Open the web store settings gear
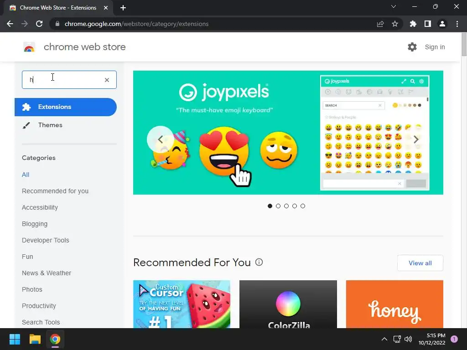Image resolution: width=467 pixels, height=350 pixels. tap(412, 47)
